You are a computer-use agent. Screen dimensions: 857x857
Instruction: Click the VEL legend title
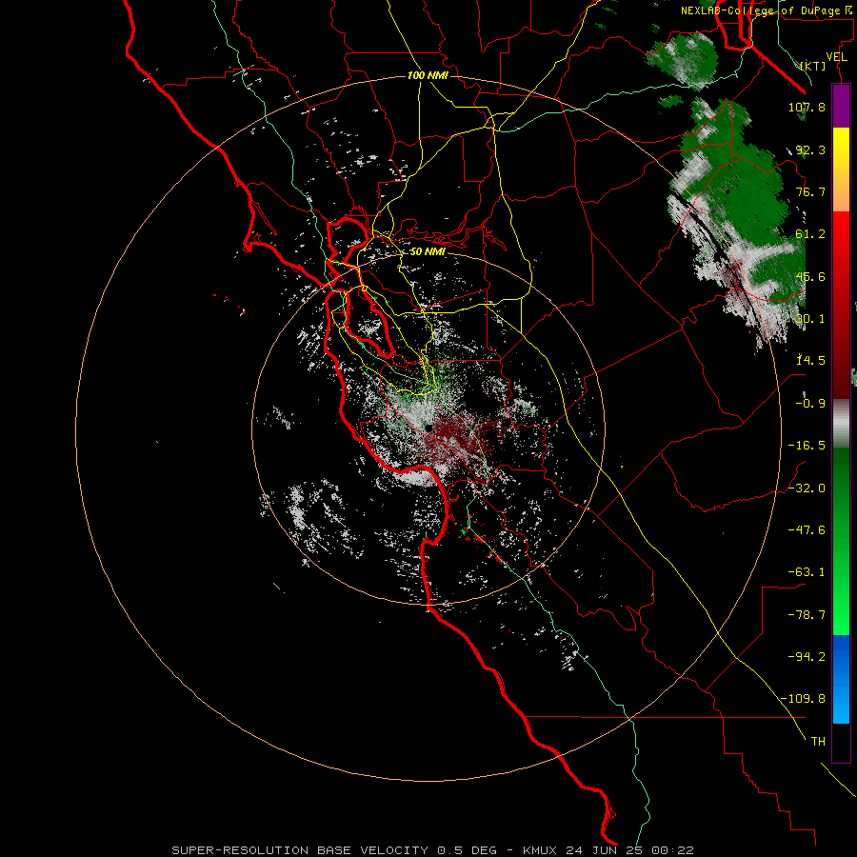836,57
